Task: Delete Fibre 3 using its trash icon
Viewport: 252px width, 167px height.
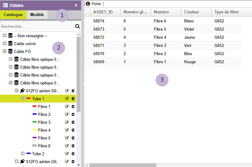Action: click(x=73, y=122)
